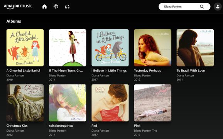Open Yesterday Perhaps album cover
Image resolution: width=223 pixels, height=139 pixels.
153,48
